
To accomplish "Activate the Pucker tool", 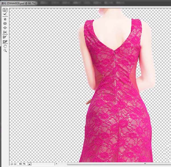I will pos(5,23).
